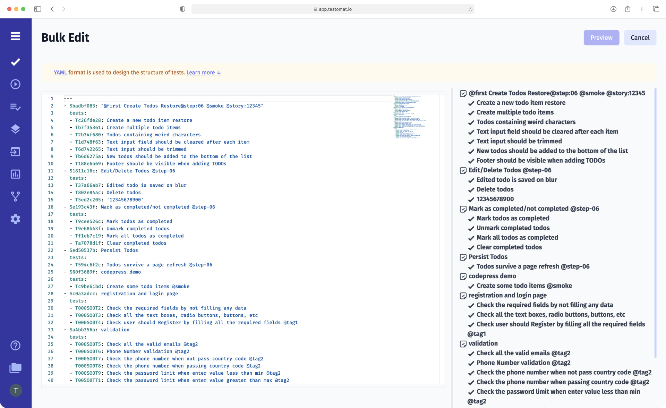
Task: Toggle the checkbox for Edit/Delete Todos suite
Action: coord(463,170)
